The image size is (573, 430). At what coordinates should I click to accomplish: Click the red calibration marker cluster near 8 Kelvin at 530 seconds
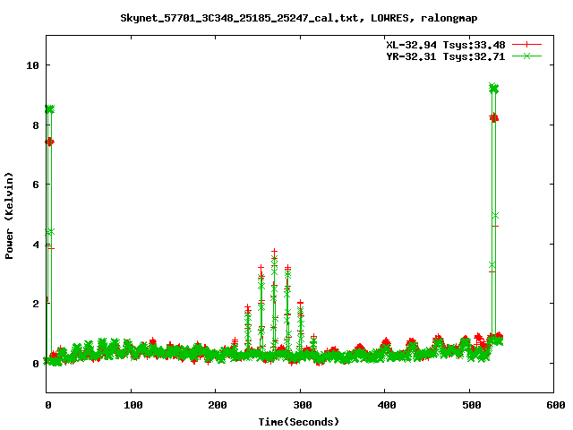click(x=493, y=117)
